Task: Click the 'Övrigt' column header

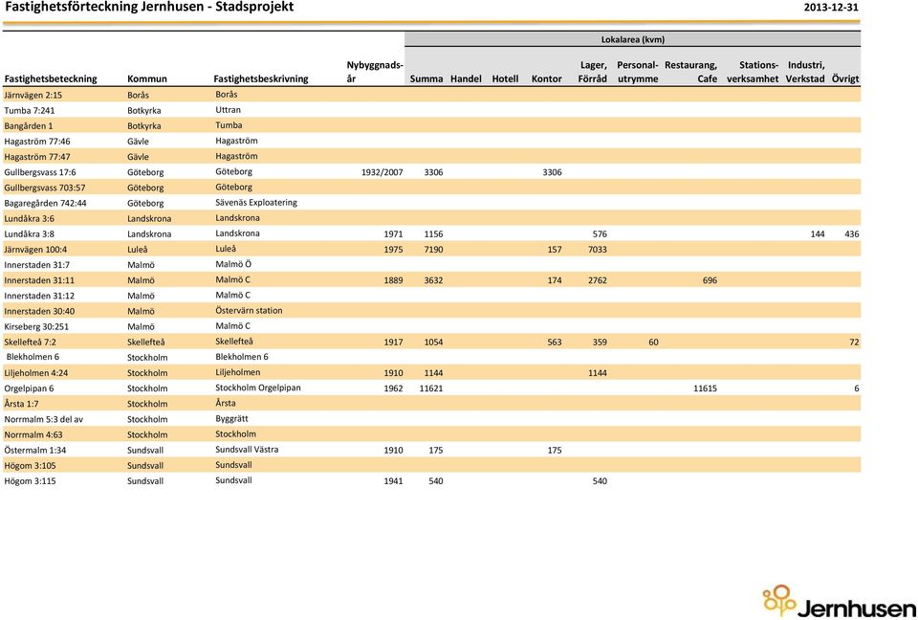Action: 845,78
